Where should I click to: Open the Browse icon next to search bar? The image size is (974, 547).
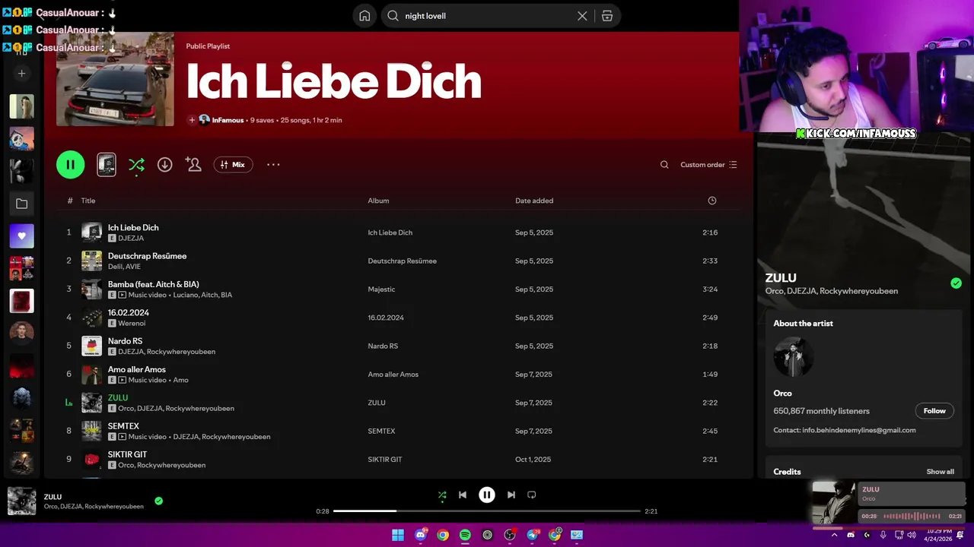click(607, 16)
